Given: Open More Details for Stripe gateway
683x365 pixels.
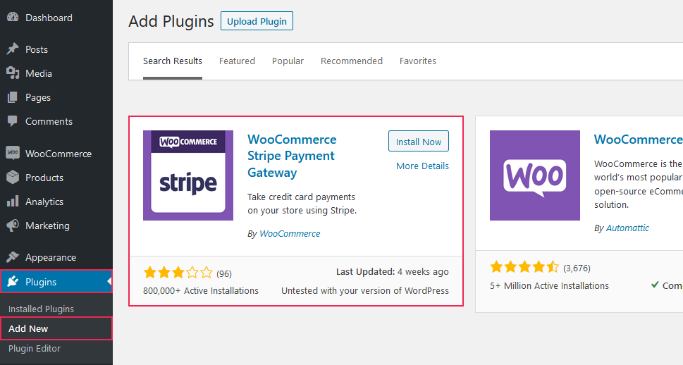Looking at the screenshot, I should click(x=422, y=166).
